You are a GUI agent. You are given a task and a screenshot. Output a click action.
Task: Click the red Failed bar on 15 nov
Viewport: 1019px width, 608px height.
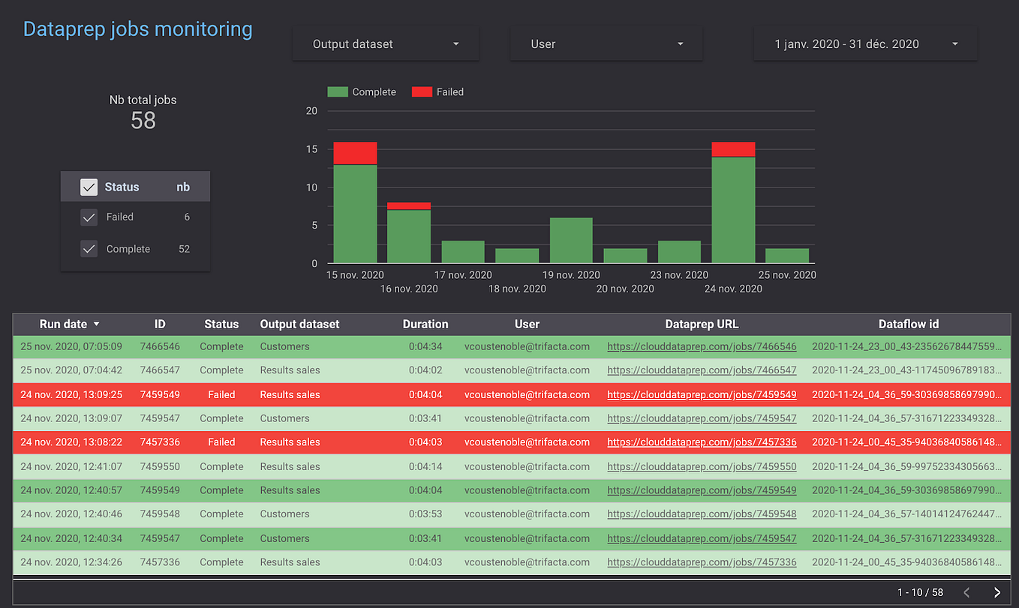tap(356, 152)
